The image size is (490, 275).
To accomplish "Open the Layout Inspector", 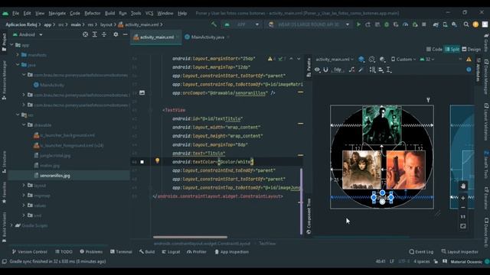I will pyautogui.click(x=459, y=251).
